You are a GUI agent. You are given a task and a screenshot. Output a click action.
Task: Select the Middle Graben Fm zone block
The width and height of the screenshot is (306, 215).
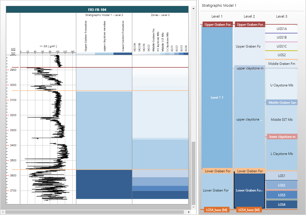pos(281,64)
